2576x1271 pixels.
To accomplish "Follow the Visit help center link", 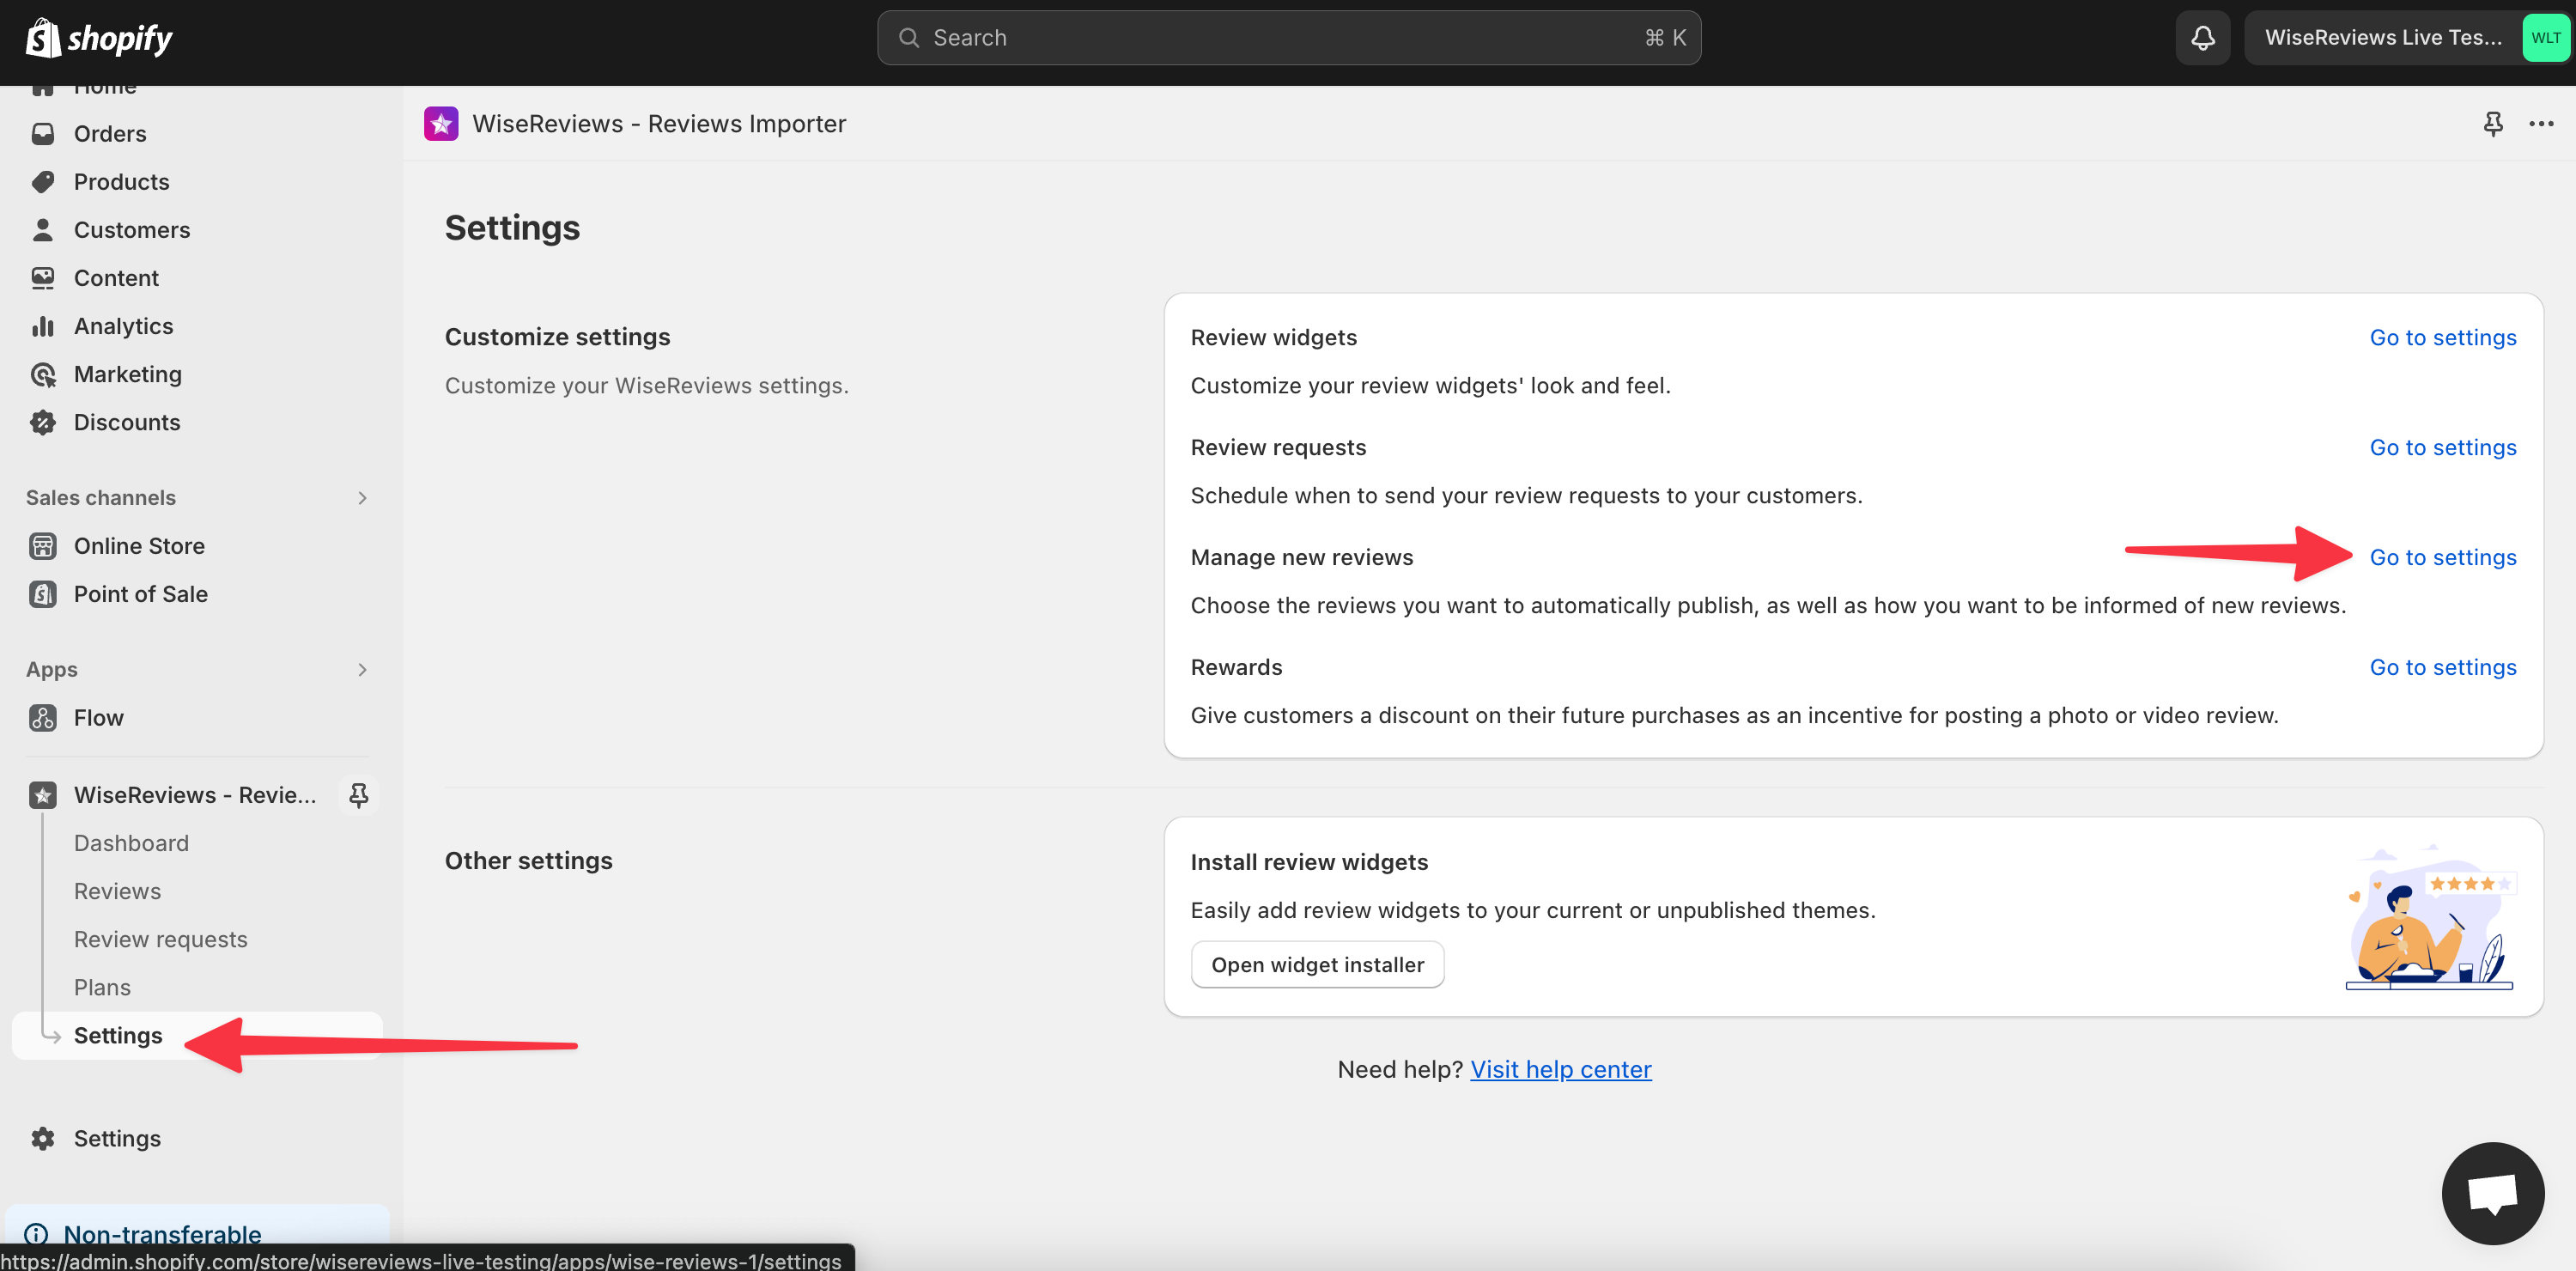I will [1560, 1070].
